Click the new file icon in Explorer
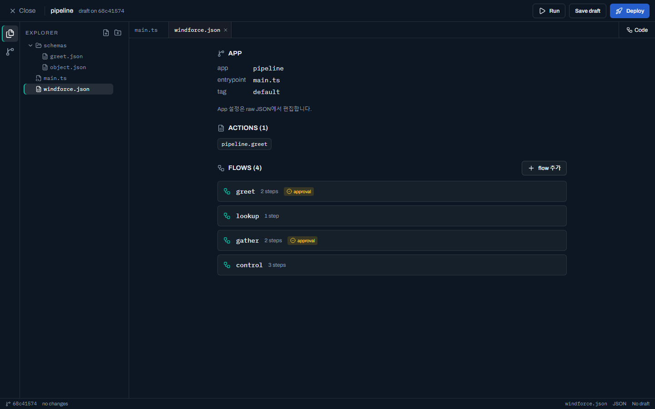Image resolution: width=655 pixels, height=409 pixels. pyautogui.click(x=106, y=33)
